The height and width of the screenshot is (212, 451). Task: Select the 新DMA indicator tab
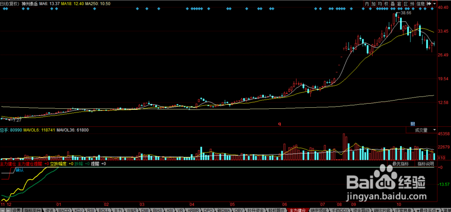(223, 210)
